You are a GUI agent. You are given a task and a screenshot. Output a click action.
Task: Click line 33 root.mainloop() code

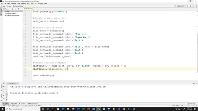pyautogui.click(x=43, y=75)
